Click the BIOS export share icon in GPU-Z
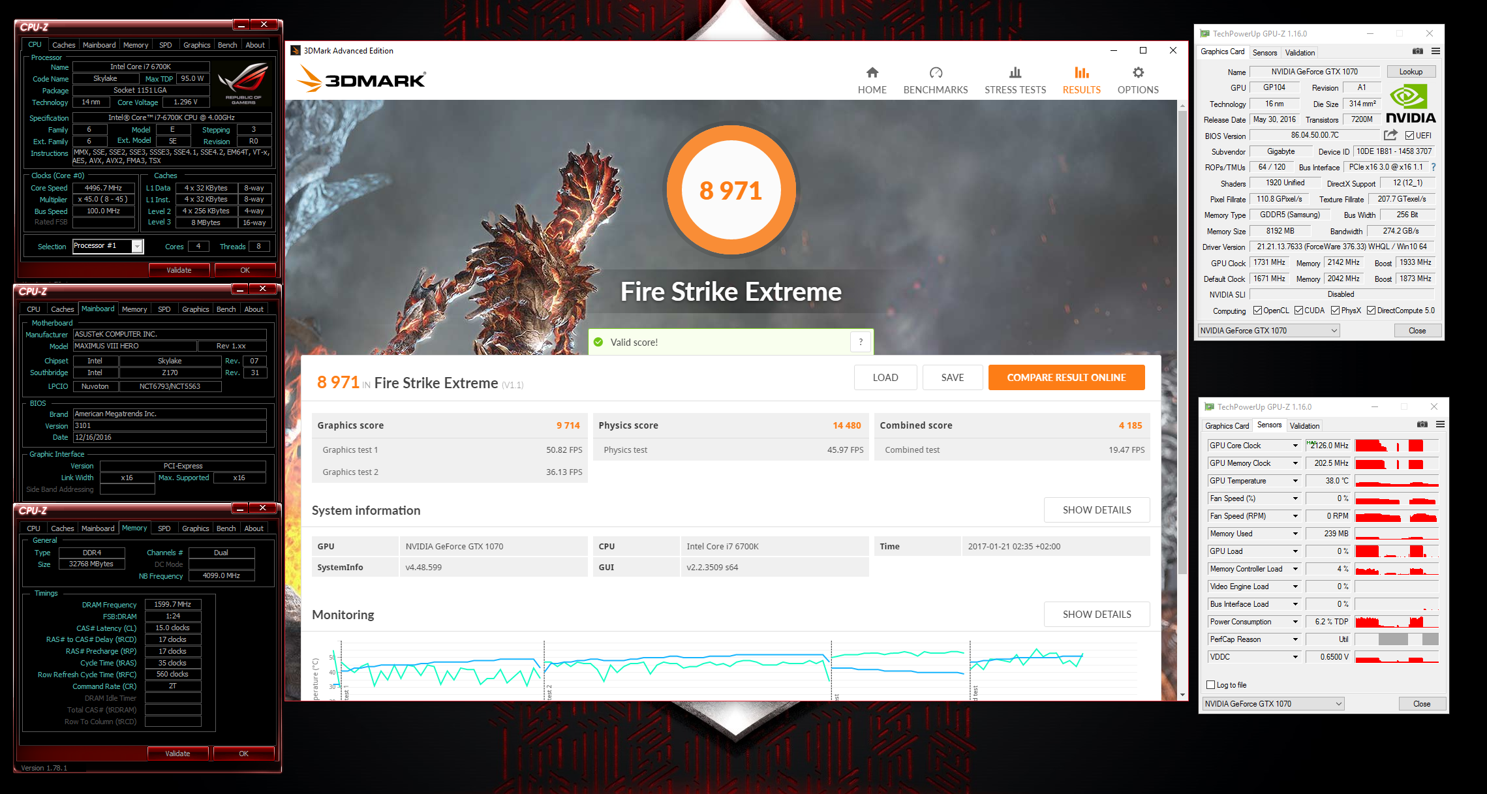1487x794 pixels. tap(1390, 135)
